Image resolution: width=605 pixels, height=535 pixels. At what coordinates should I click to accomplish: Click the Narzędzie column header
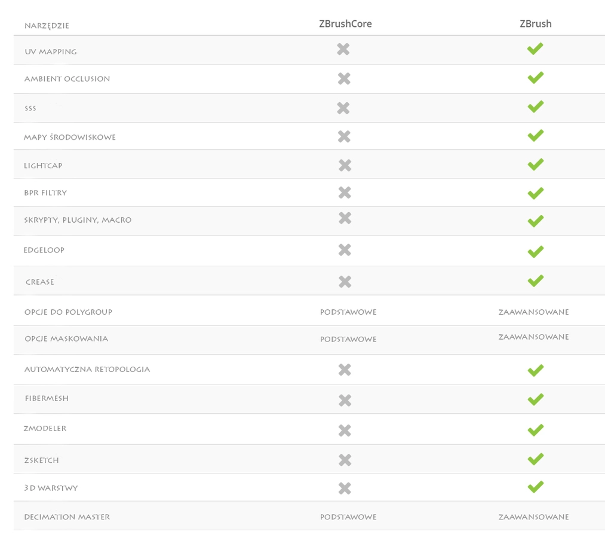click(x=47, y=26)
